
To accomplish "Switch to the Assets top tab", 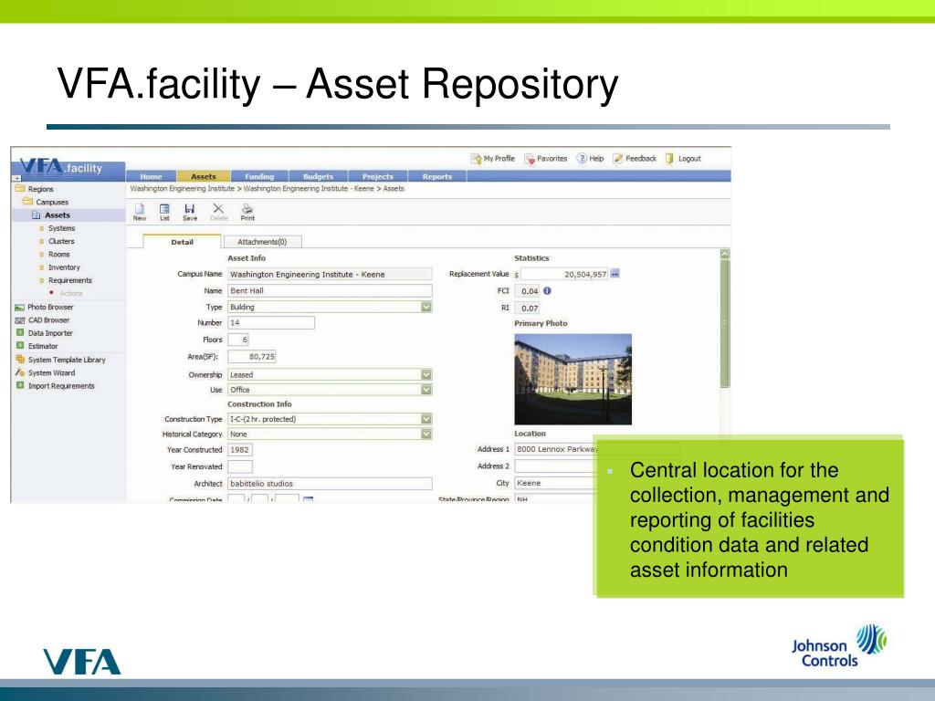I will click(x=204, y=176).
